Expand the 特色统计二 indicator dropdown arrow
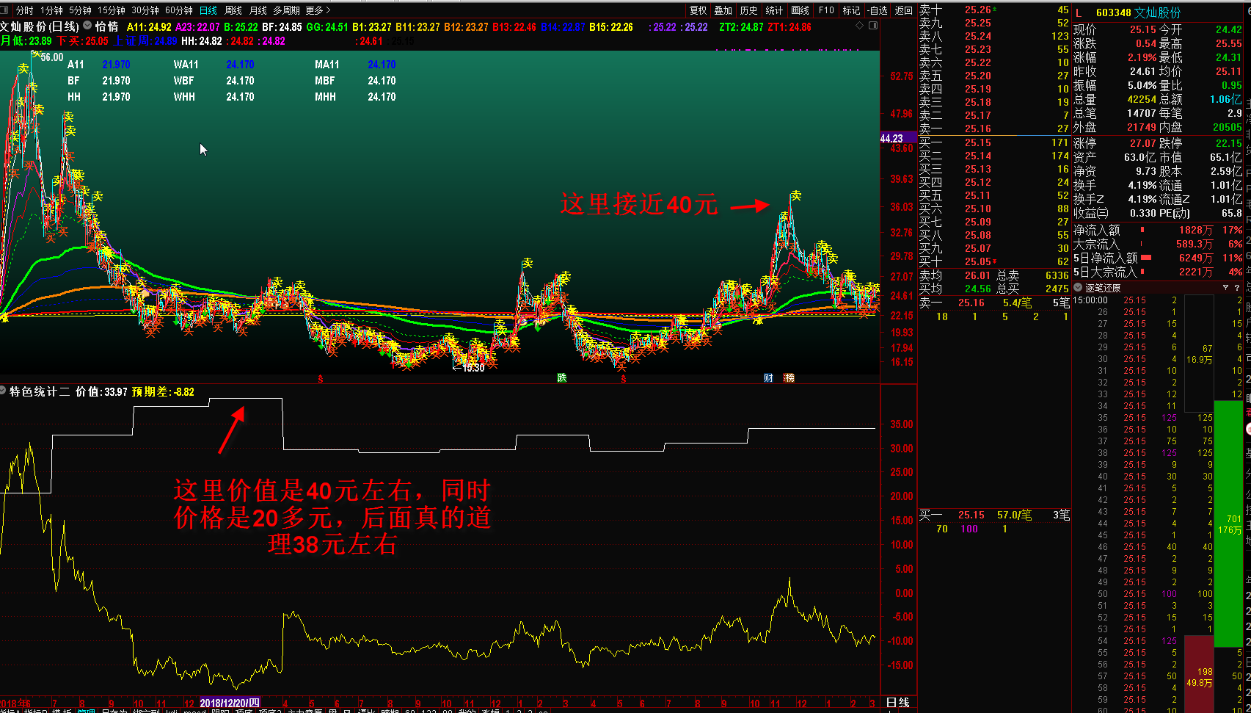Screen dimensions: 1251x713 click(x=3, y=391)
